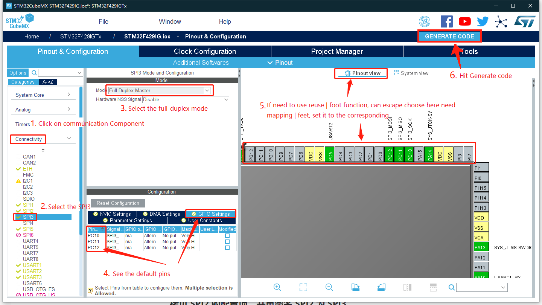Open the Project Manager tab

point(337,52)
